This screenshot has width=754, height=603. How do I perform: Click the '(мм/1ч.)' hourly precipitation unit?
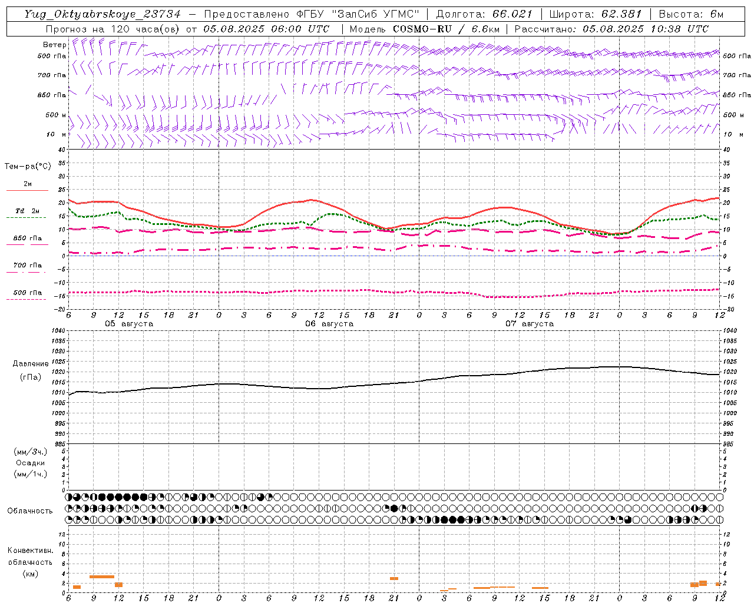31,474
